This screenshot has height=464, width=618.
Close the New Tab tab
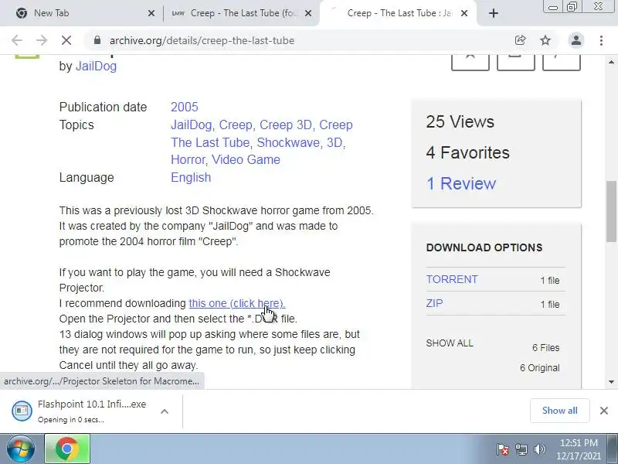tap(151, 13)
